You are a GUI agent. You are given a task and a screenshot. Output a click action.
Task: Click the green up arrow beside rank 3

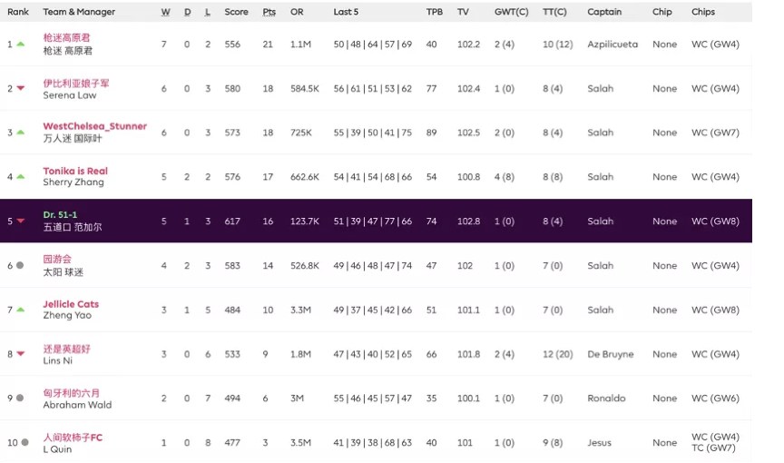(20, 133)
